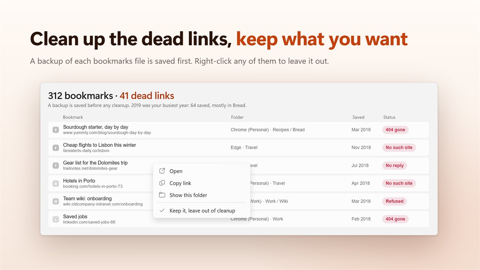Click the booking.com/hotels-in-porto-73 URL
Image resolution: width=480 pixels, height=270 pixels.
pos(93,186)
